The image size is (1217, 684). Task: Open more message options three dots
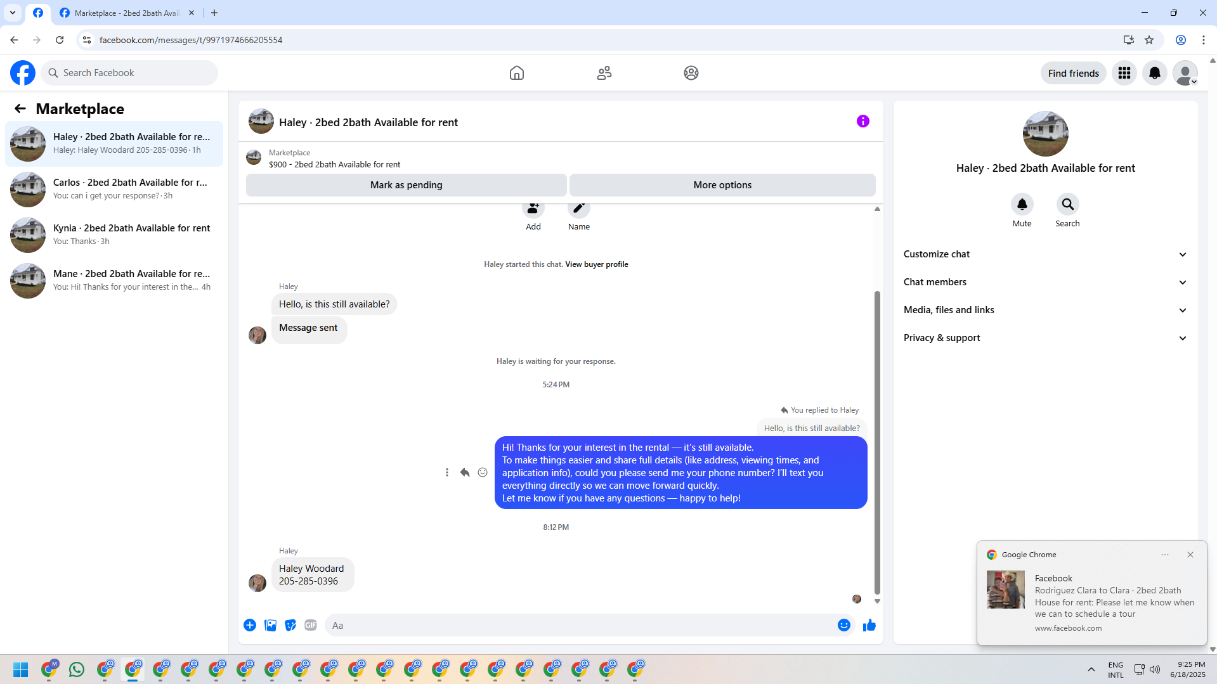tap(447, 472)
